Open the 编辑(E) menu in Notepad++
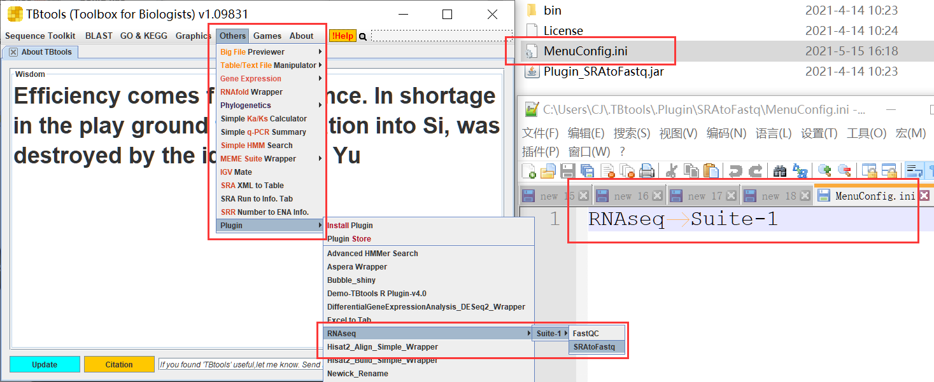The height and width of the screenshot is (382, 934). click(x=586, y=133)
